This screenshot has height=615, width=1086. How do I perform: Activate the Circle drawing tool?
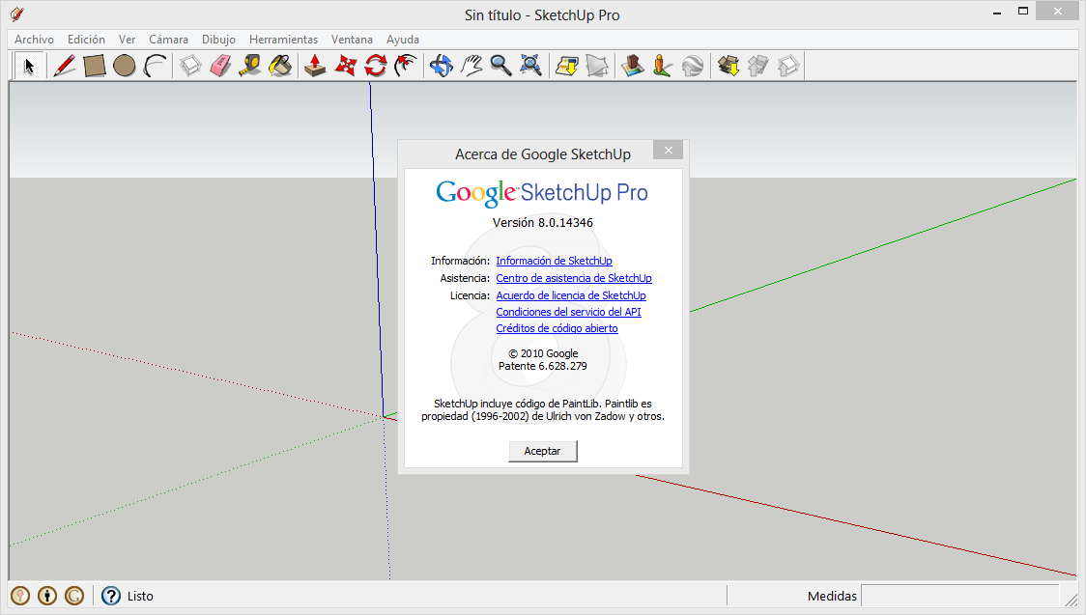point(124,66)
